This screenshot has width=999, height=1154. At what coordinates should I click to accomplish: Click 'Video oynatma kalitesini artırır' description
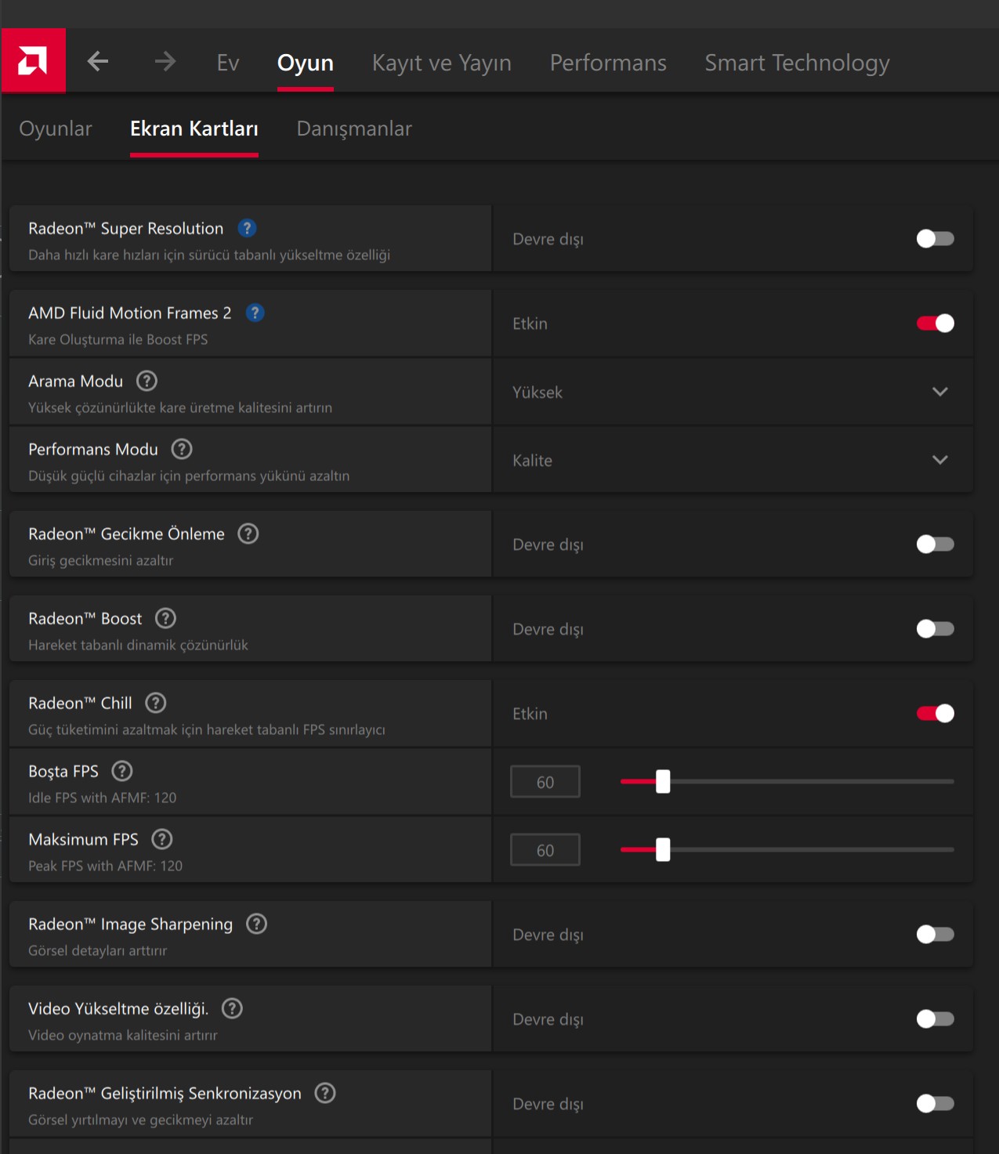(x=123, y=1035)
